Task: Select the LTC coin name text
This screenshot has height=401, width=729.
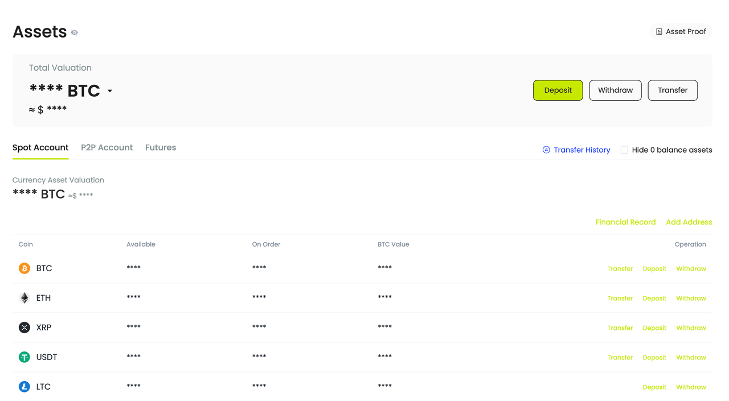Action: pos(43,387)
